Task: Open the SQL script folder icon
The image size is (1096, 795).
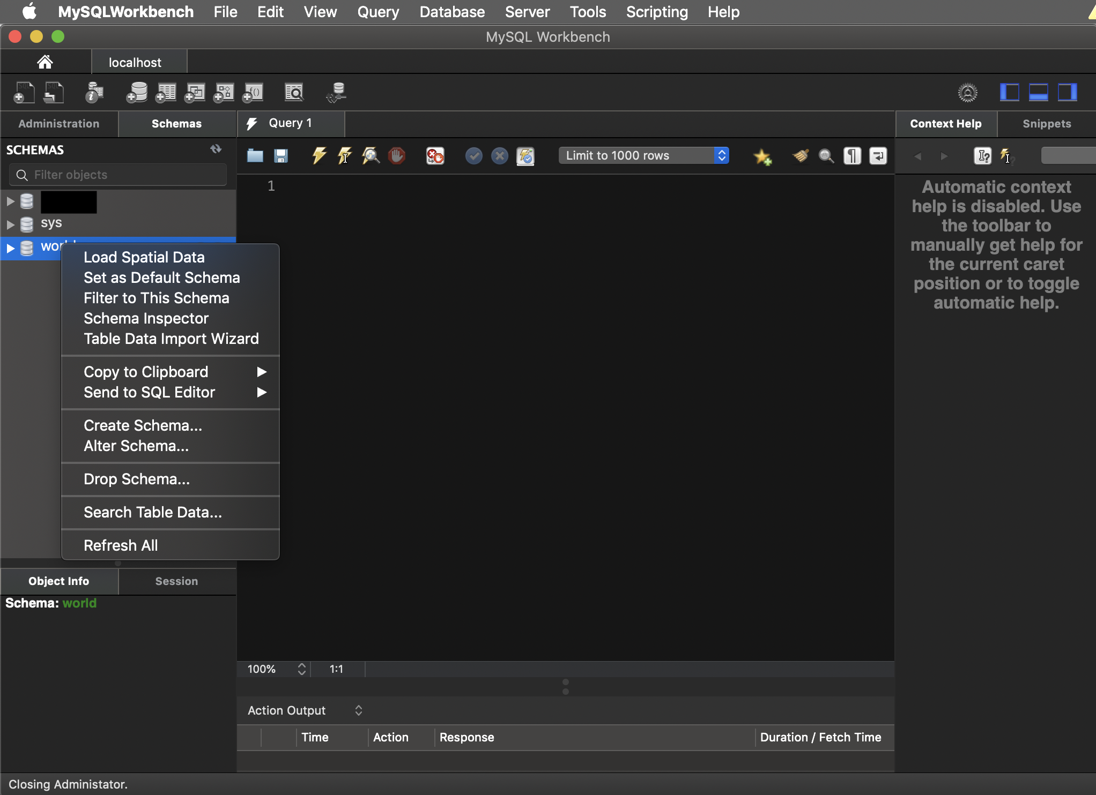Action: point(255,156)
